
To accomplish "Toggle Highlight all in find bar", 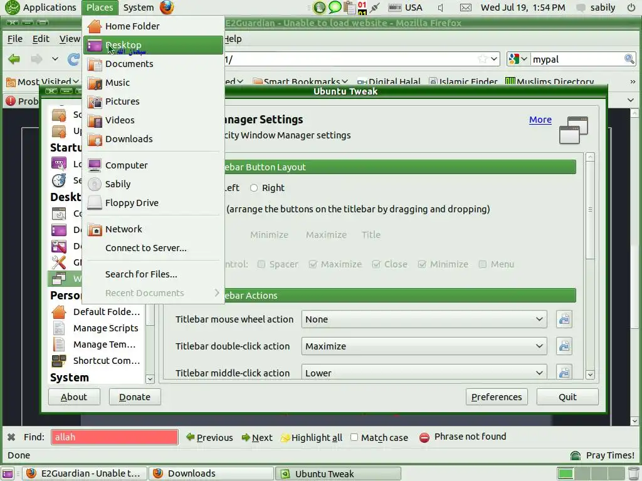I will (312, 438).
